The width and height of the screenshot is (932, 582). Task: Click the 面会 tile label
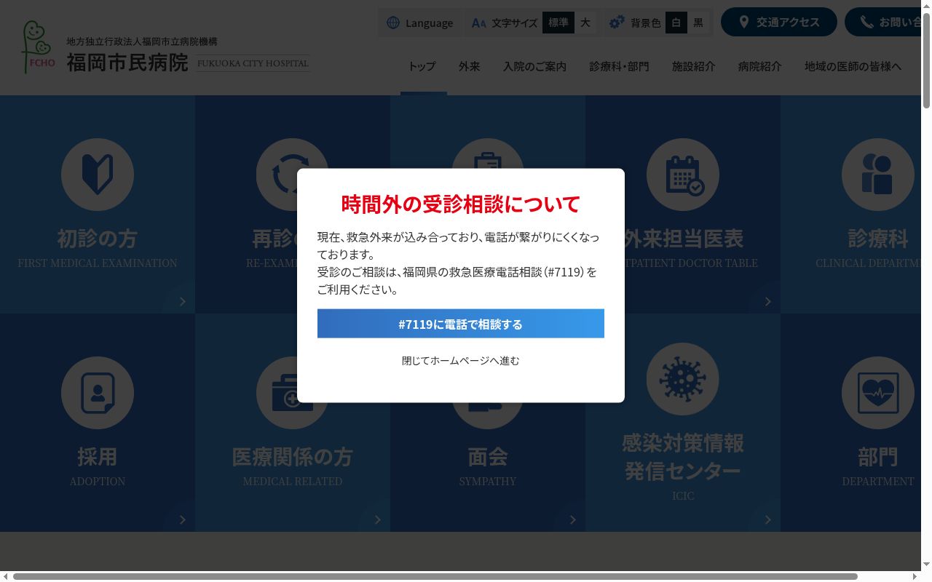[488, 457]
